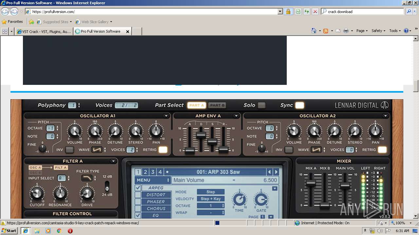Open the address bar URL dropdown
Viewport: 419px width, 235px height.
pos(280,11)
